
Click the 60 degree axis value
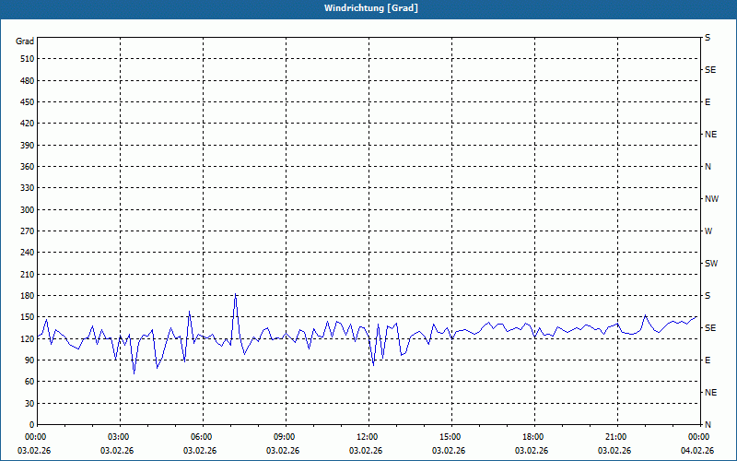click(x=29, y=382)
